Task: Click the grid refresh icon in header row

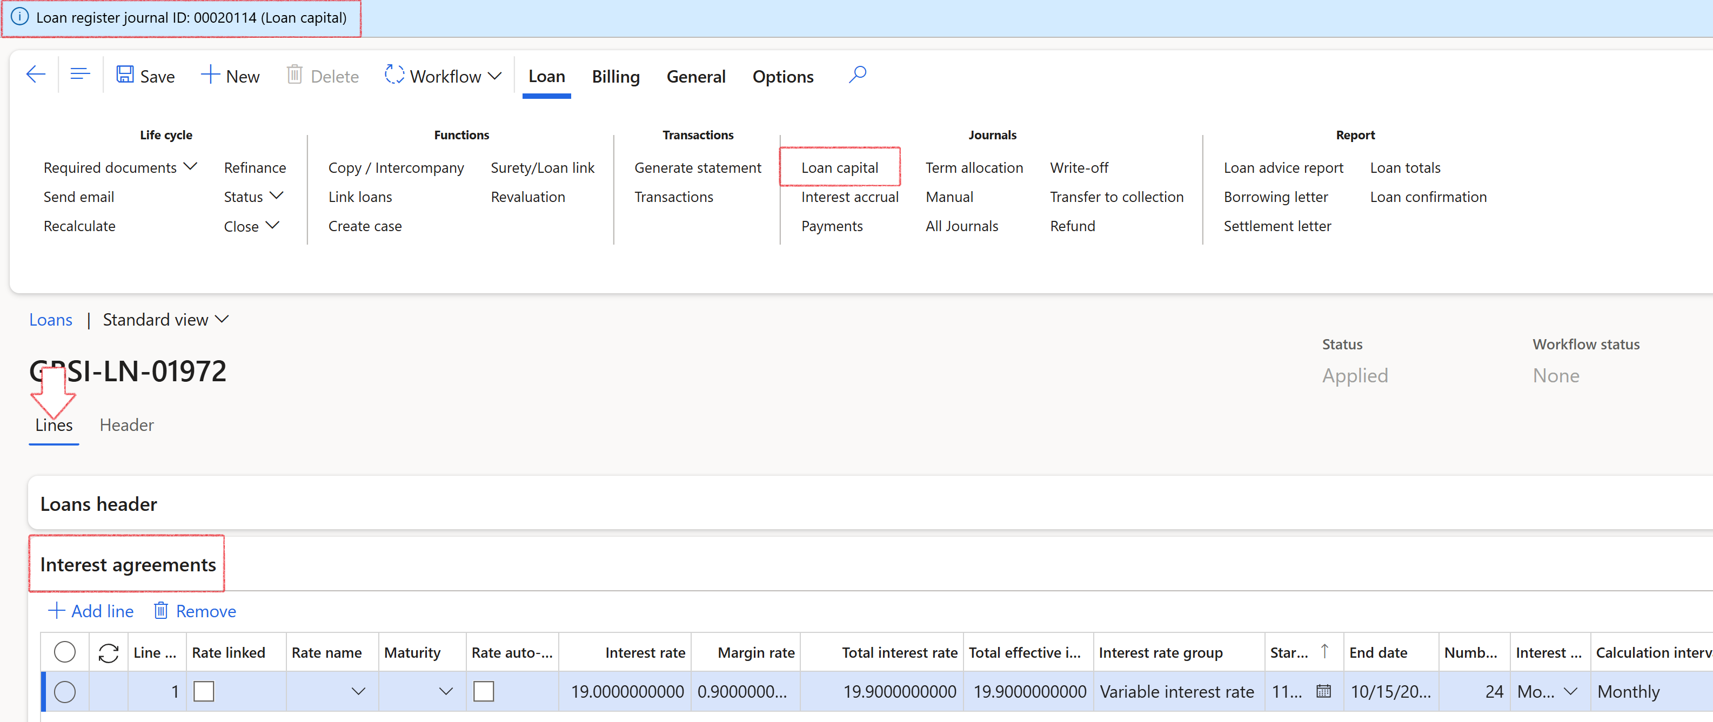Action: tap(109, 653)
